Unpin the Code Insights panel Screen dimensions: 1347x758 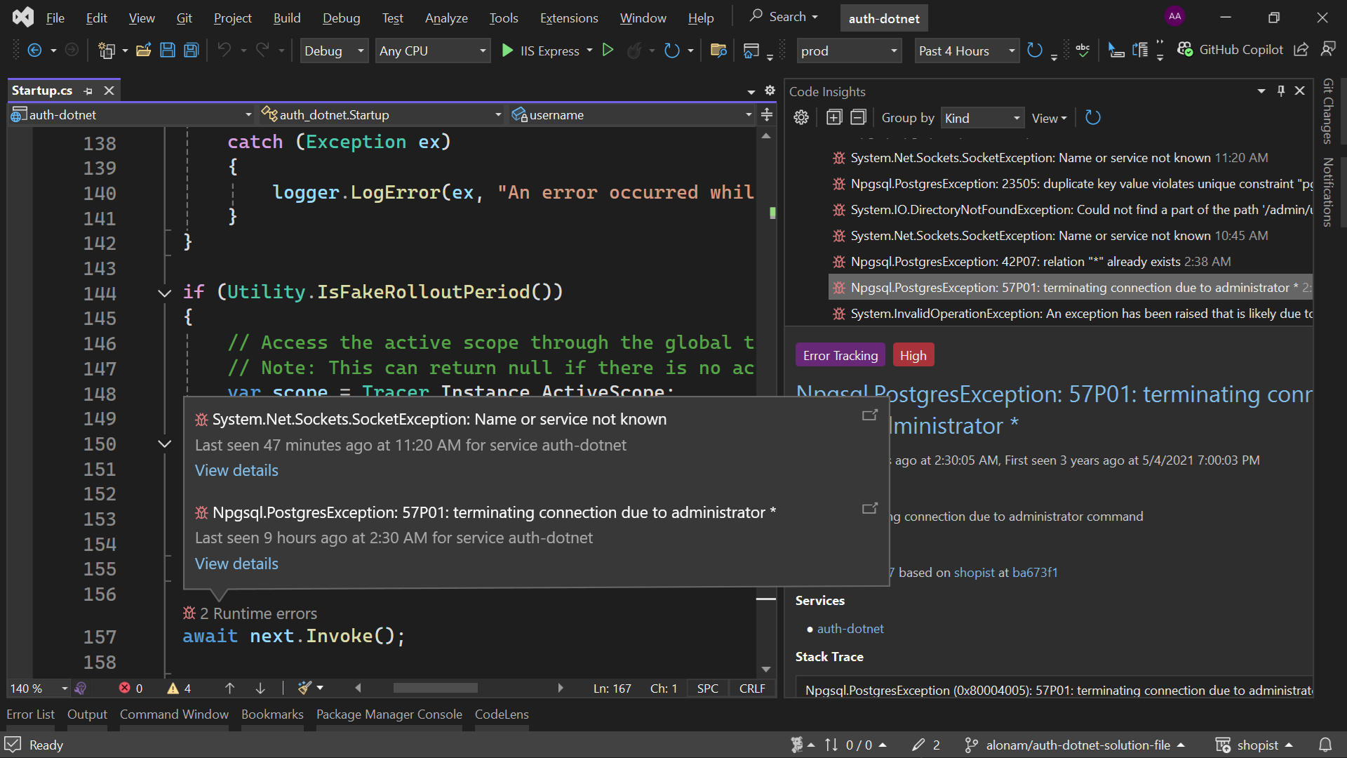coord(1280,91)
